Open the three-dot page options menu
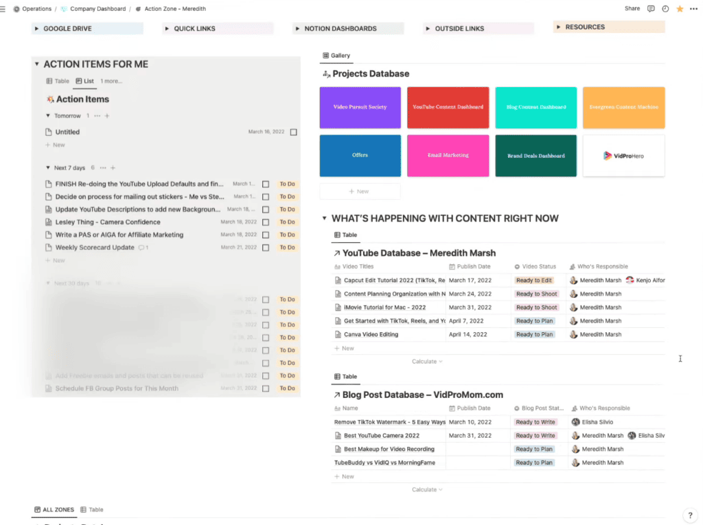 (693, 8)
